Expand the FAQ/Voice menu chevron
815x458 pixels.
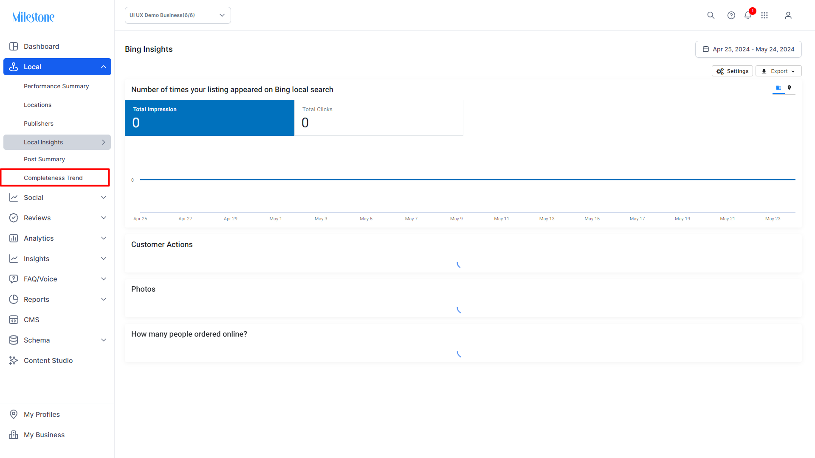coord(104,279)
